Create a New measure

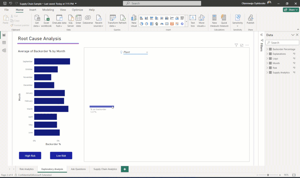(x=214, y=21)
